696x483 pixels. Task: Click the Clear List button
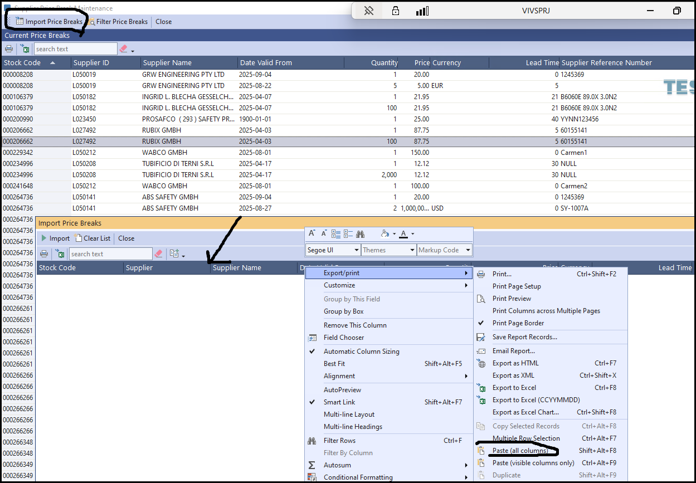coord(93,238)
